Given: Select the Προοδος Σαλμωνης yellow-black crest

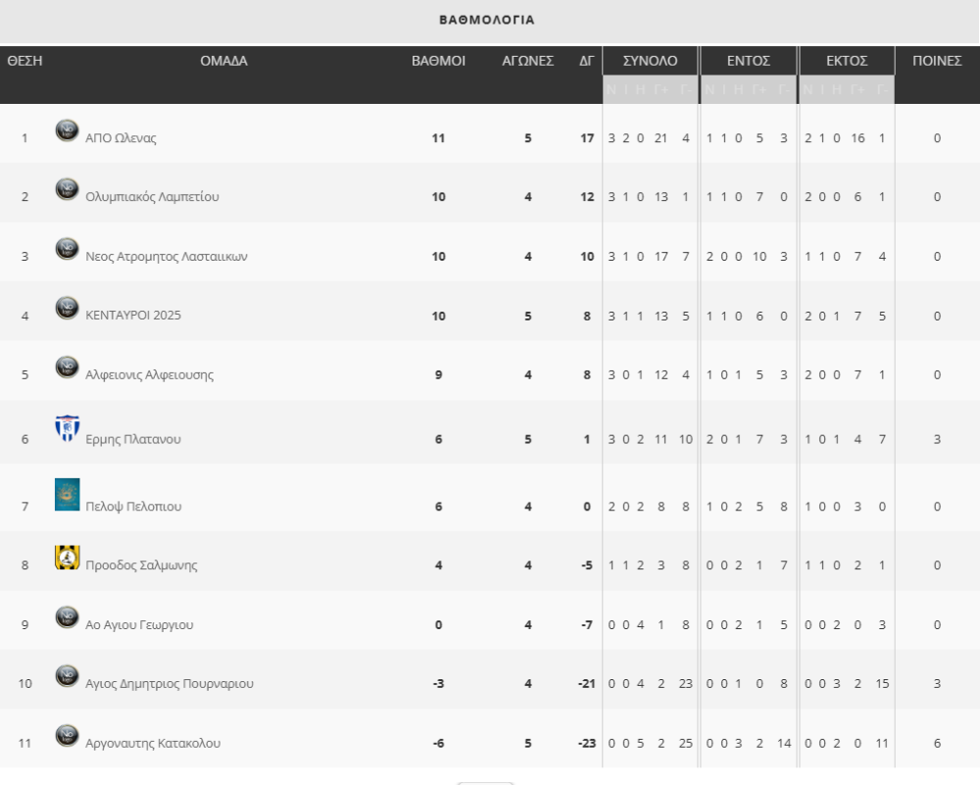Looking at the screenshot, I should click(x=66, y=559).
